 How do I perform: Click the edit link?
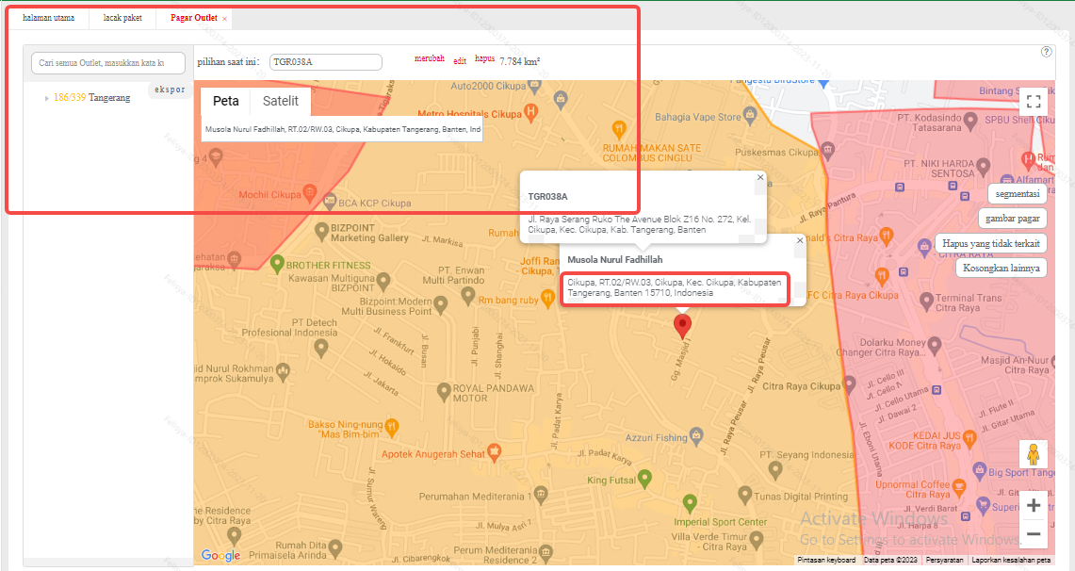tap(460, 61)
